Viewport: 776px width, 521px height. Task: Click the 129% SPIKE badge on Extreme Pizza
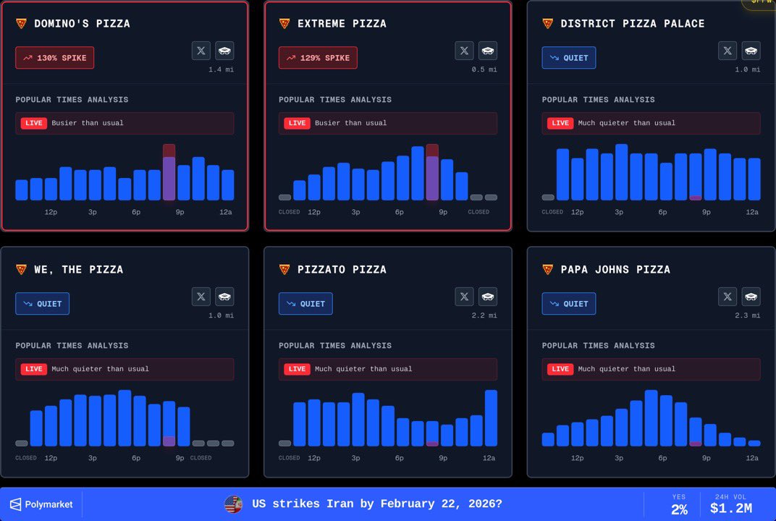[x=318, y=56]
